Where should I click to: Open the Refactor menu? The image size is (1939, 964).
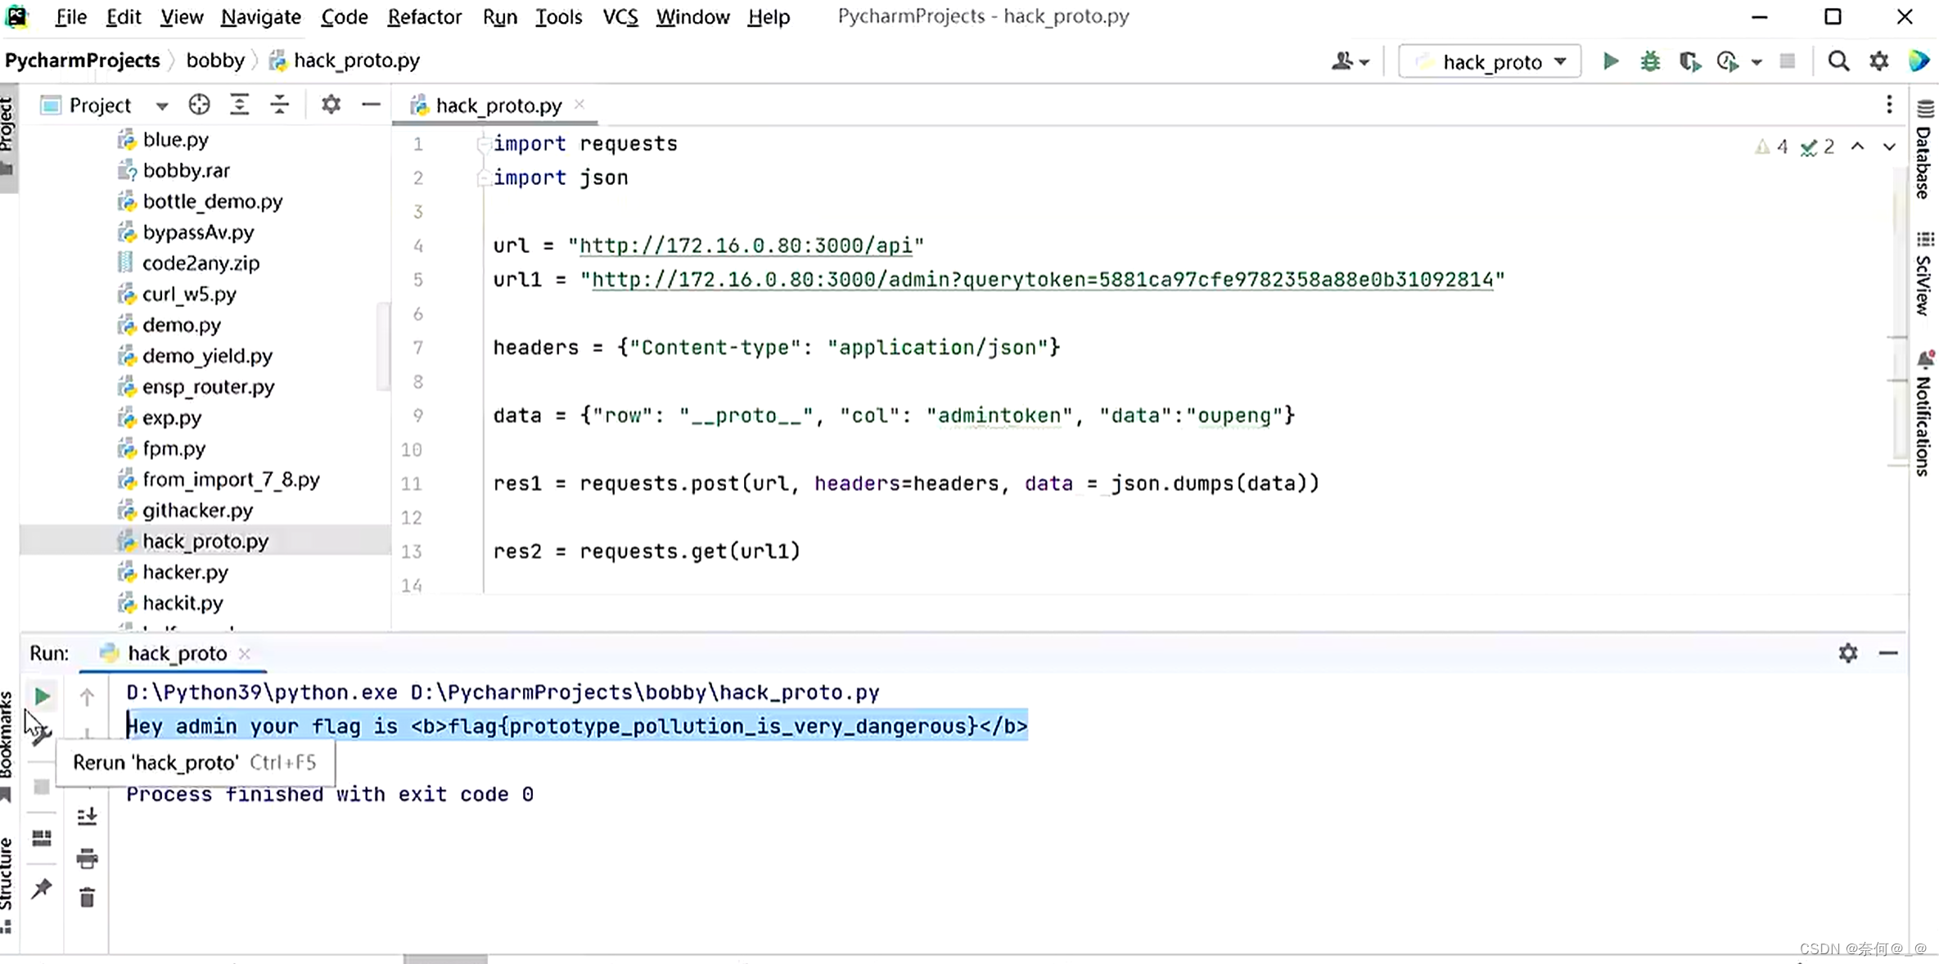424,16
